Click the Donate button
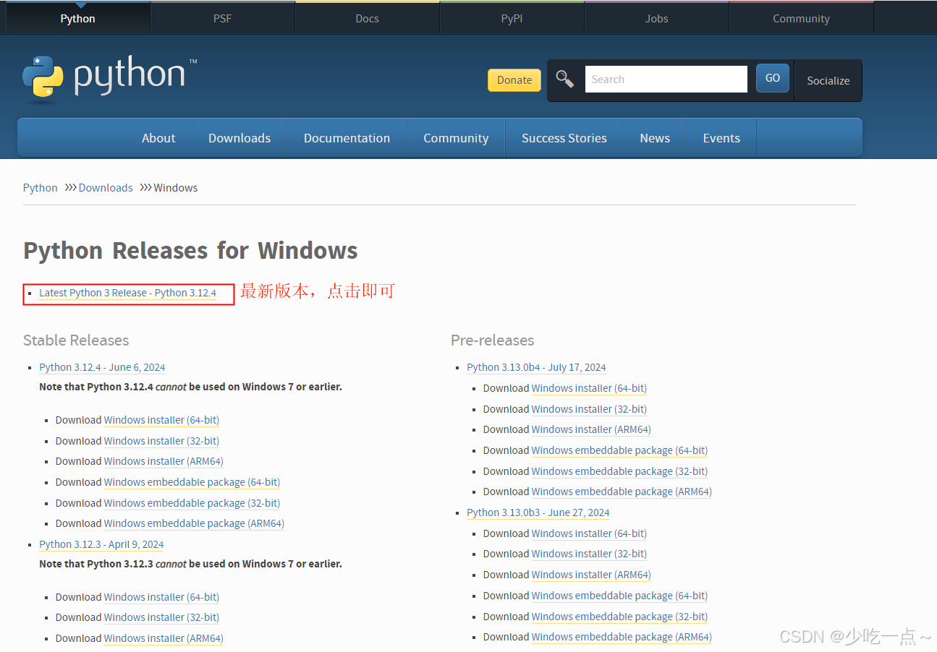Viewport: 937px width, 652px height. pos(514,80)
